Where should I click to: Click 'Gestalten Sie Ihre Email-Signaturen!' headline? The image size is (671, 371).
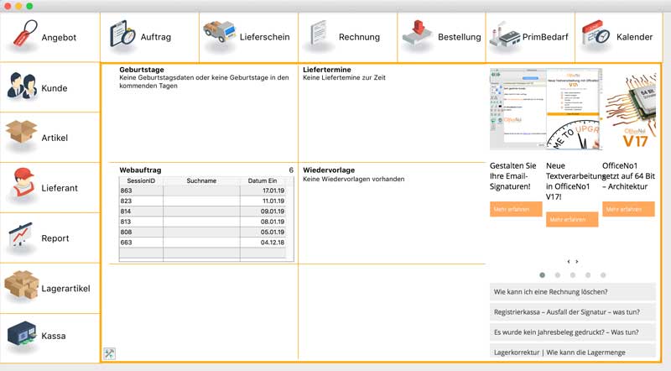pos(513,176)
